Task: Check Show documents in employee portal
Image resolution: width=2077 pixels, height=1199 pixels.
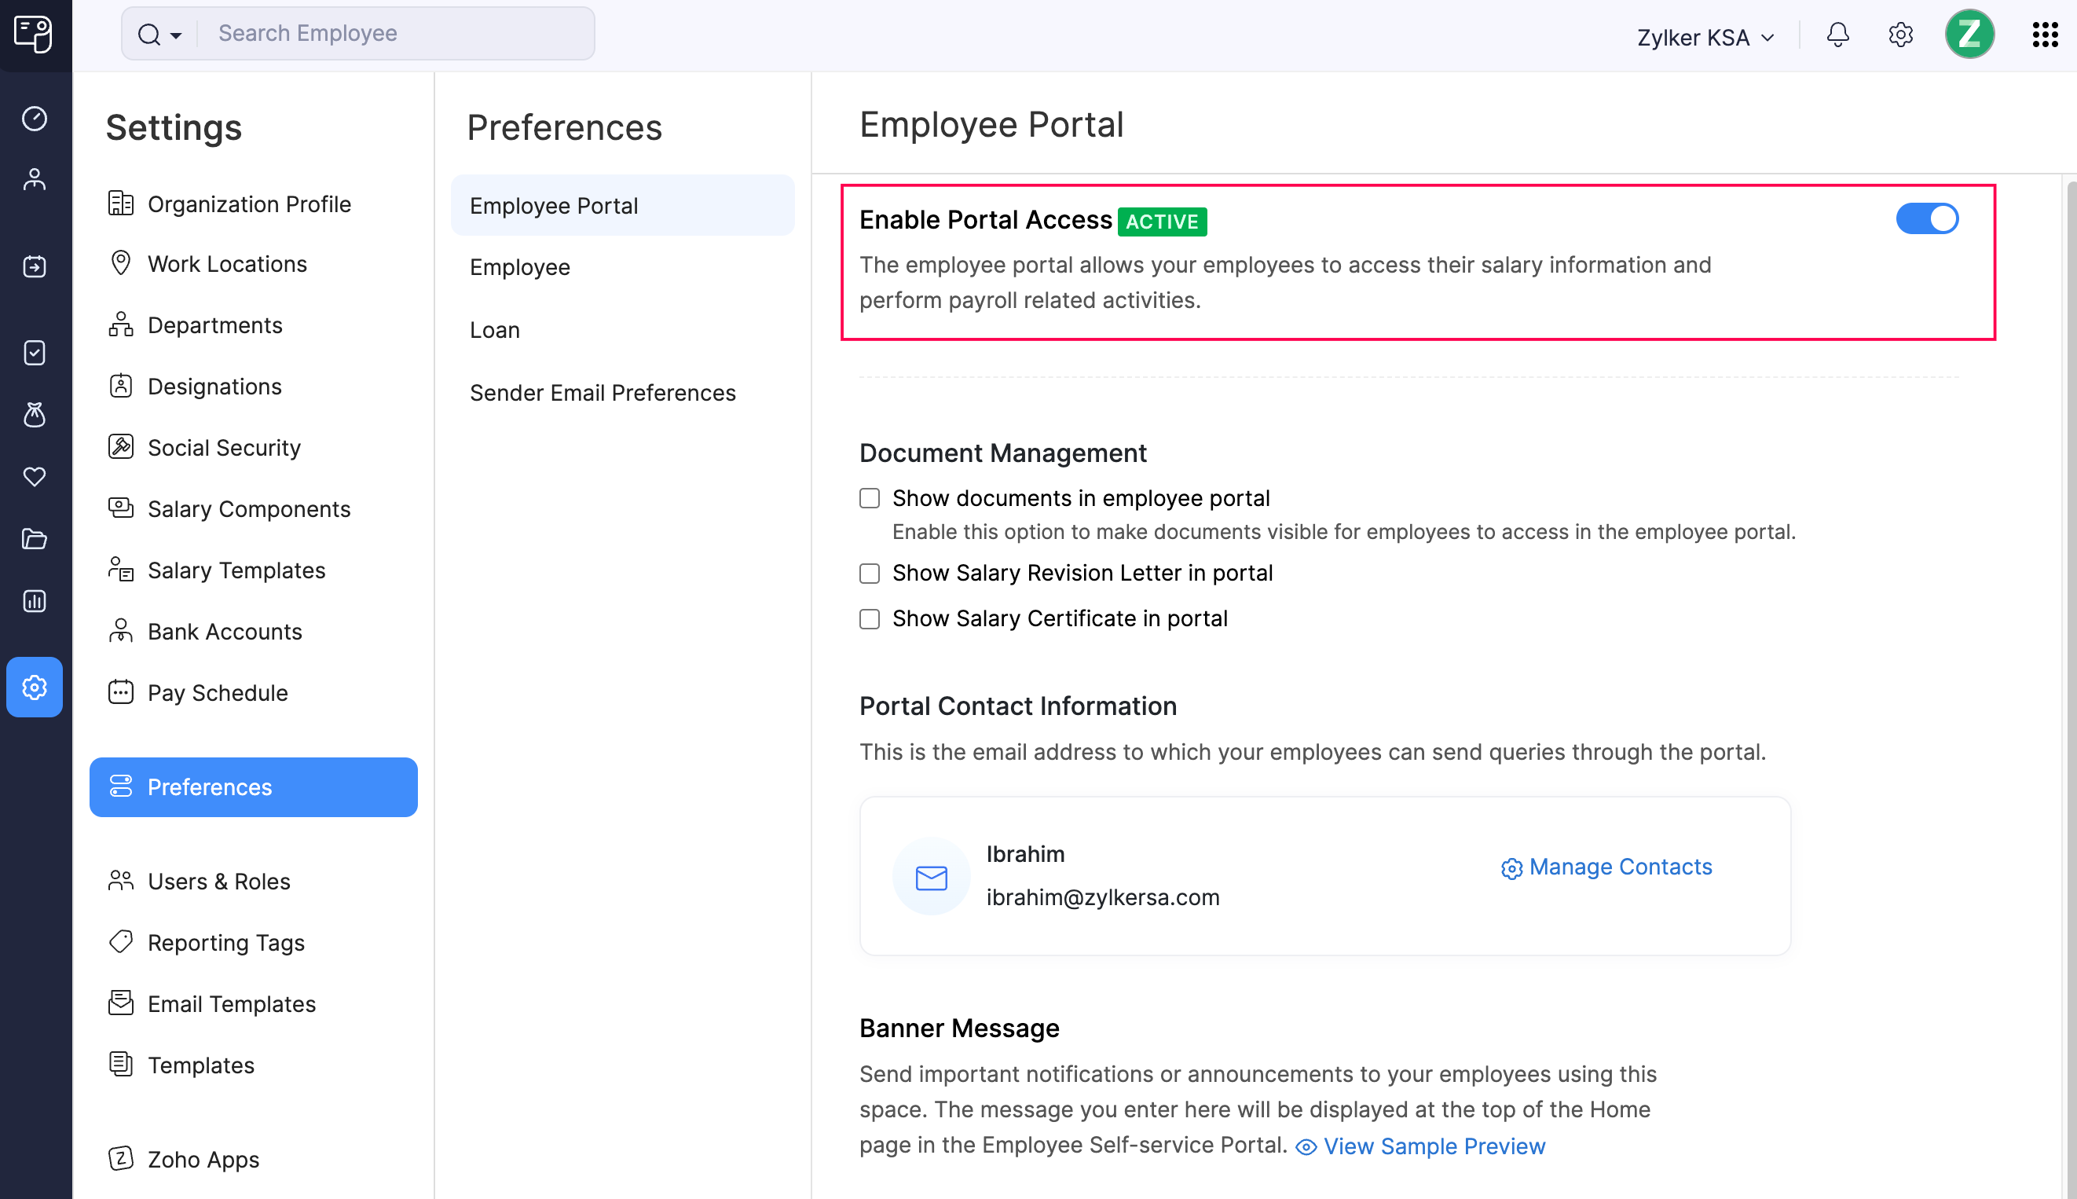Action: [870, 497]
